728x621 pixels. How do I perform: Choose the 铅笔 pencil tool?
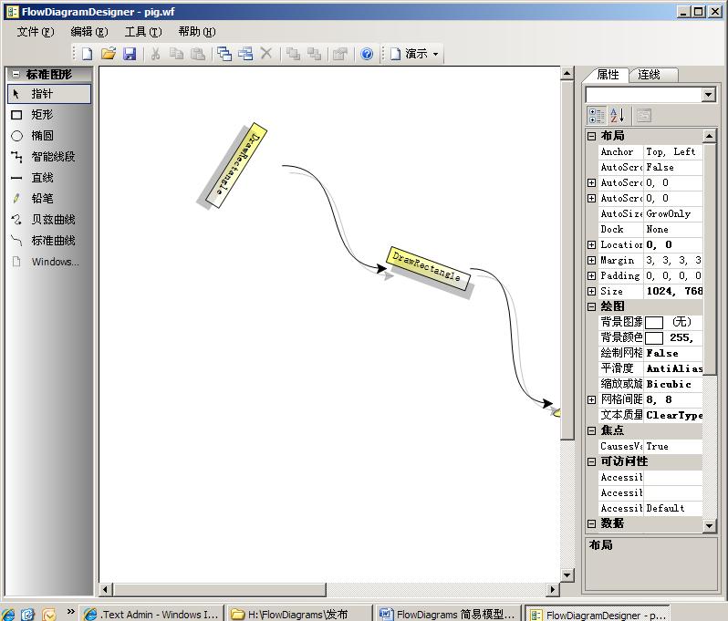[x=42, y=199]
